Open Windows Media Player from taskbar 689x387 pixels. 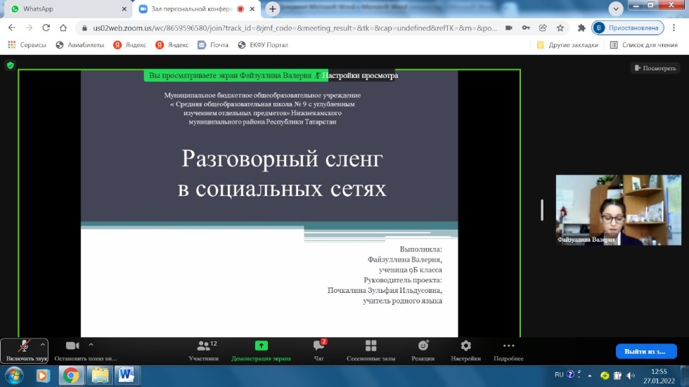point(43,376)
